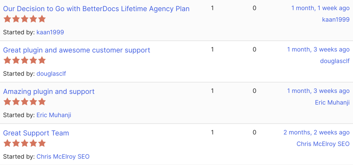Open the 'Great Support Team' review
Image resolution: width=353 pixels, height=165 pixels.
click(36, 133)
